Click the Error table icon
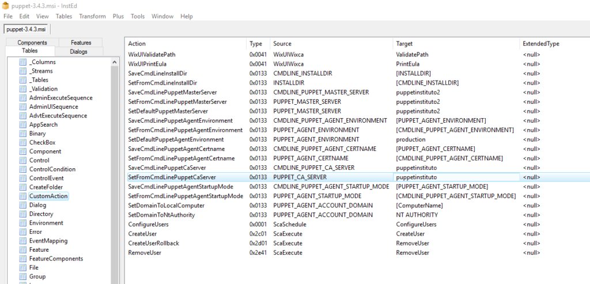Image resolution: width=590 pixels, height=284 pixels. click(x=23, y=232)
